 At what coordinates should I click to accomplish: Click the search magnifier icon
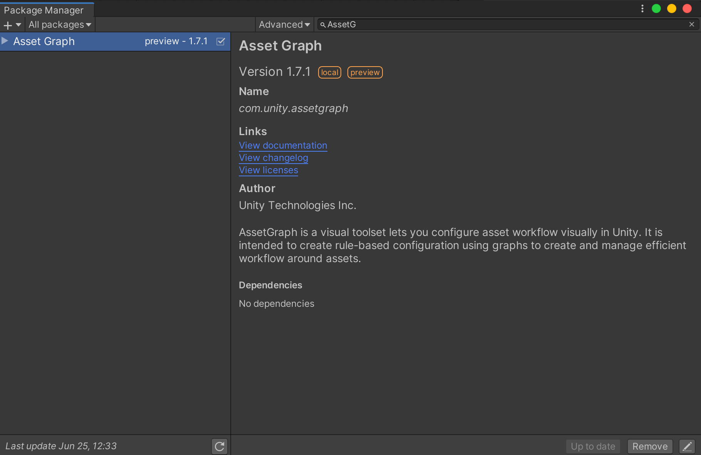tap(323, 25)
